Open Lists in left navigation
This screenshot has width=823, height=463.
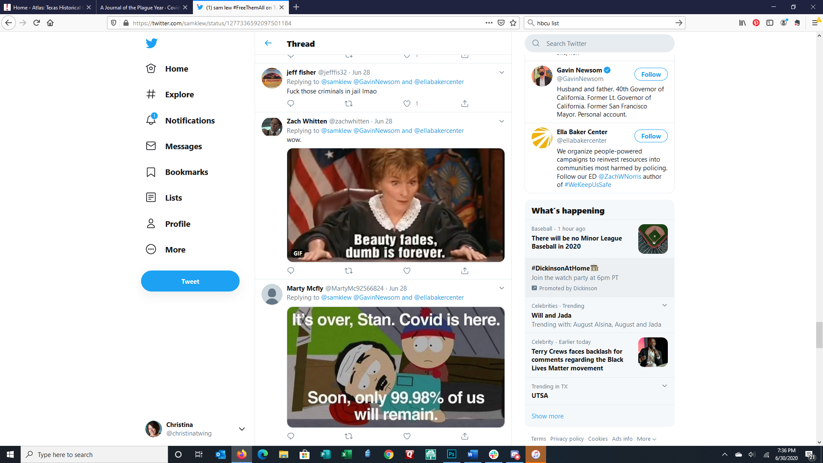173,198
